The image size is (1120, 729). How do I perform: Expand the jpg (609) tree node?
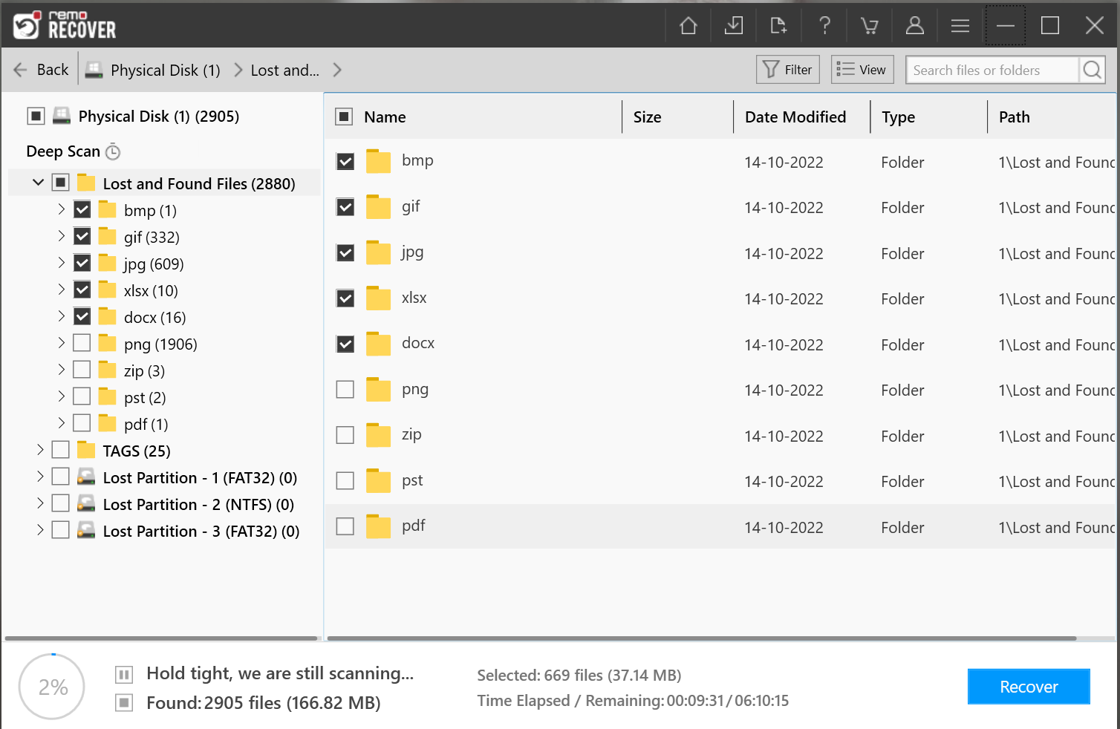click(x=62, y=263)
